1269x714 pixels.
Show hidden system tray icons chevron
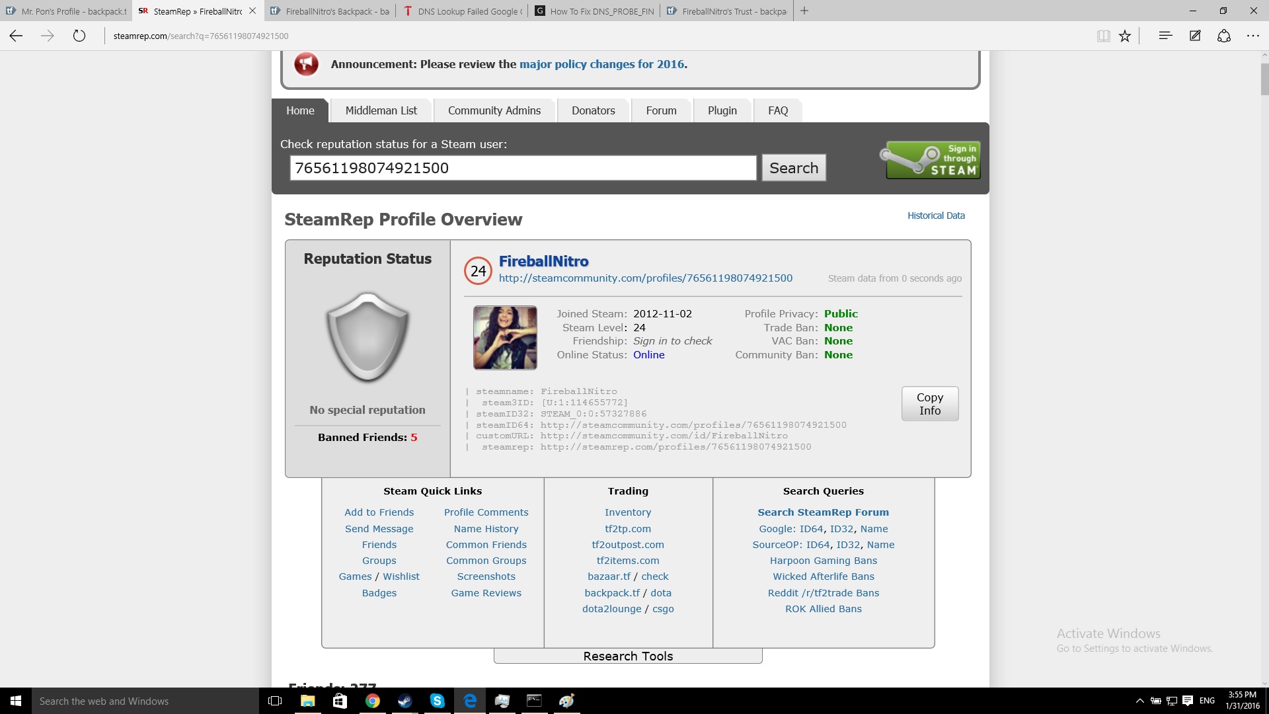tap(1139, 701)
